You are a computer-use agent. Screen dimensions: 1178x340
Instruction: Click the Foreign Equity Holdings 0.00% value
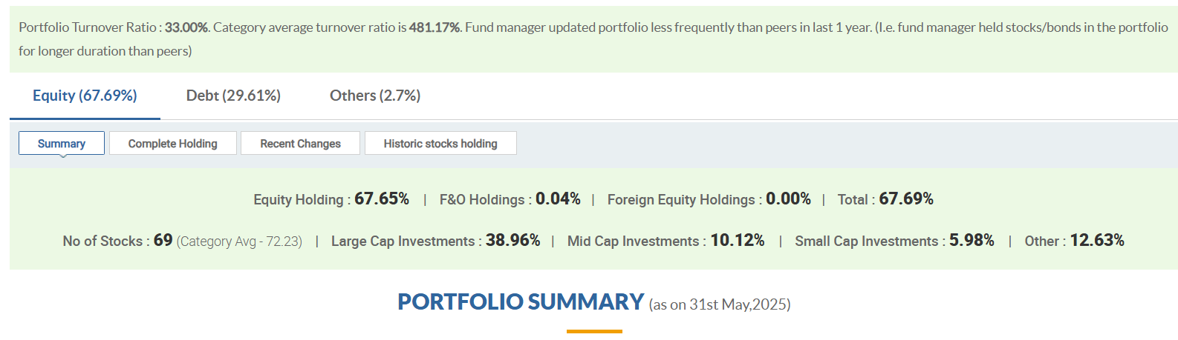[788, 199]
